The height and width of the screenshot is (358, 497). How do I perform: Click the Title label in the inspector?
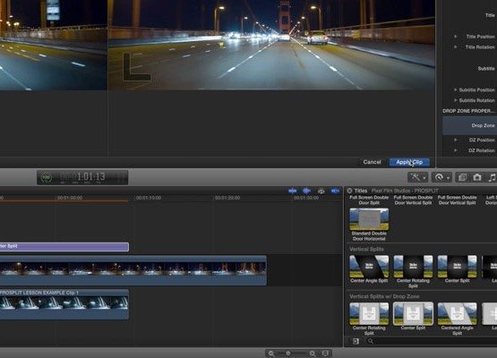pyautogui.click(x=490, y=15)
